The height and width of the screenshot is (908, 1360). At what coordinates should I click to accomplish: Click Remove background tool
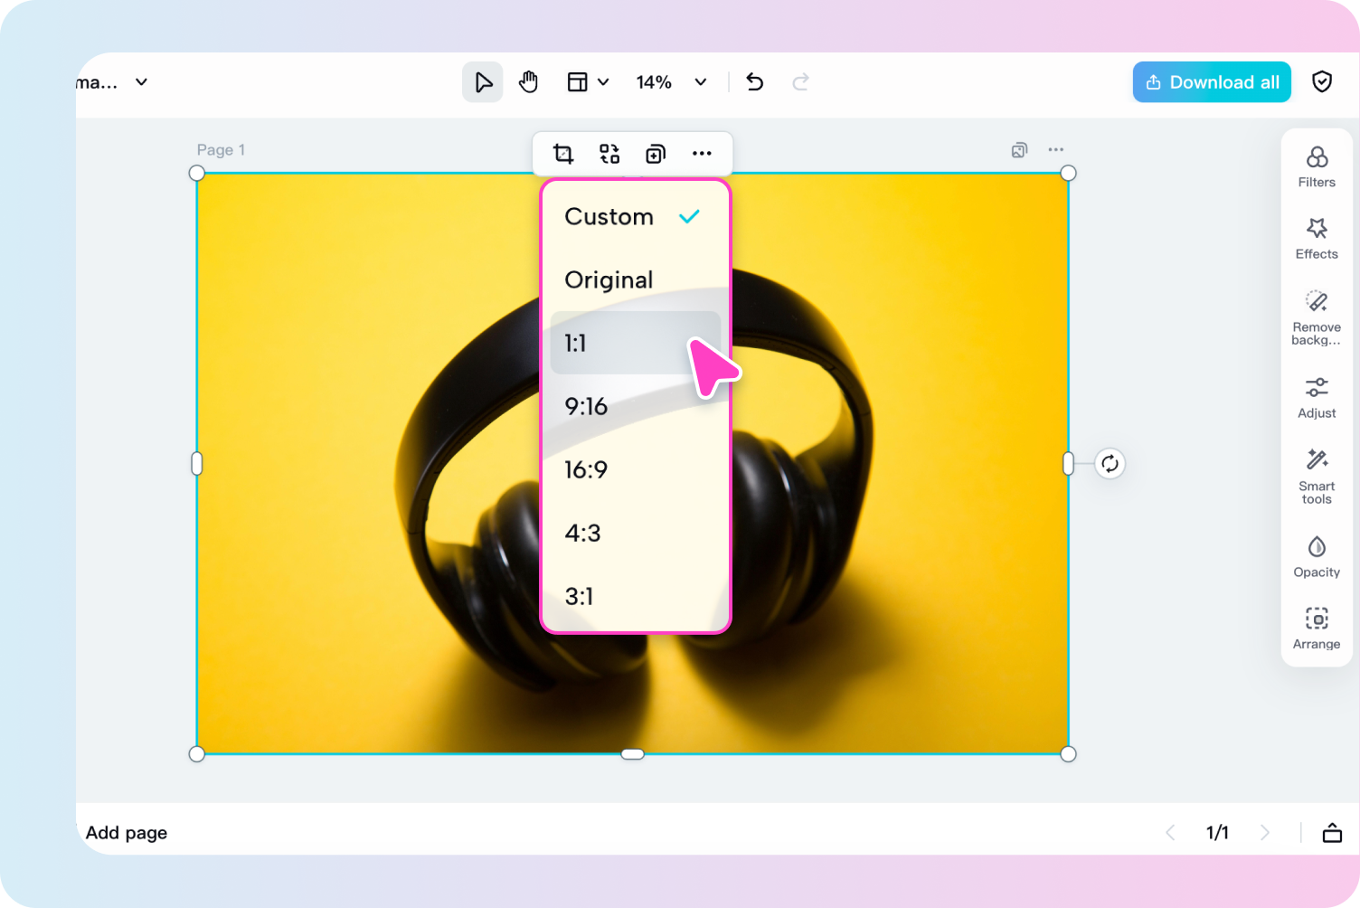pyautogui.click(x=1316, y=317)
